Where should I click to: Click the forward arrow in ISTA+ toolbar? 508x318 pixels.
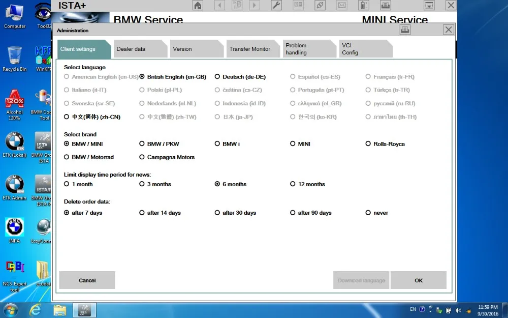coord(255,5)
